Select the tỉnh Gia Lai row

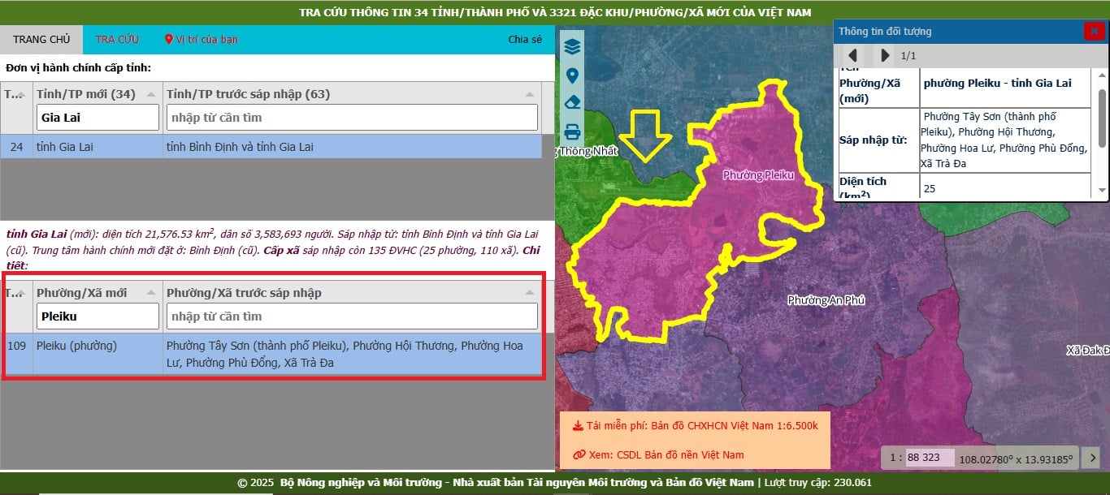point(271,147)
